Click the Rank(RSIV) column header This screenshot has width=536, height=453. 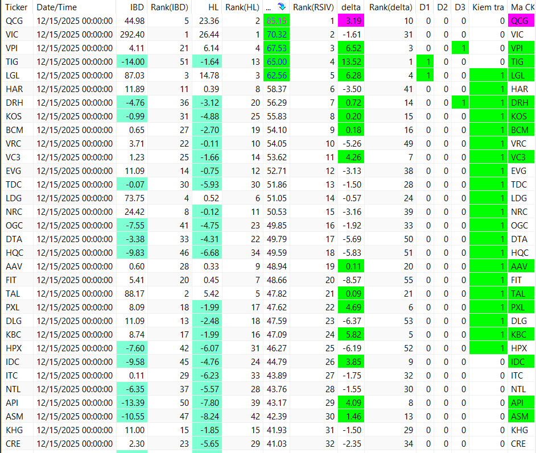pos(313,7)
